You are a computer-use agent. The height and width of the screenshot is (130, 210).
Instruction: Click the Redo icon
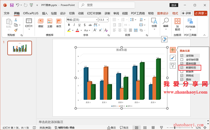point(25,5)
